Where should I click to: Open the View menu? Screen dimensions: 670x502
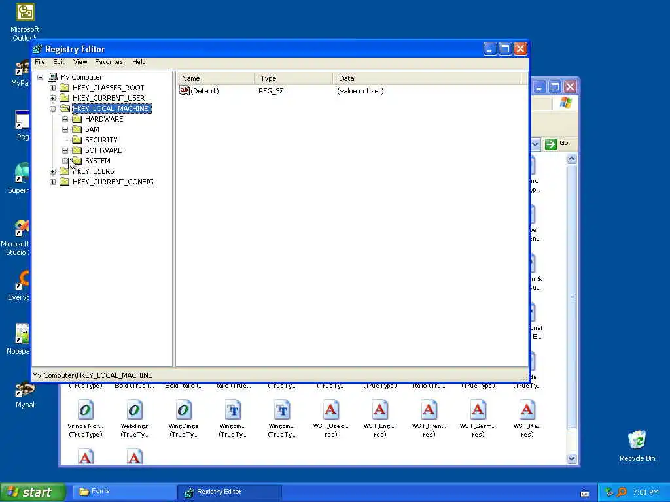(80, 62)
